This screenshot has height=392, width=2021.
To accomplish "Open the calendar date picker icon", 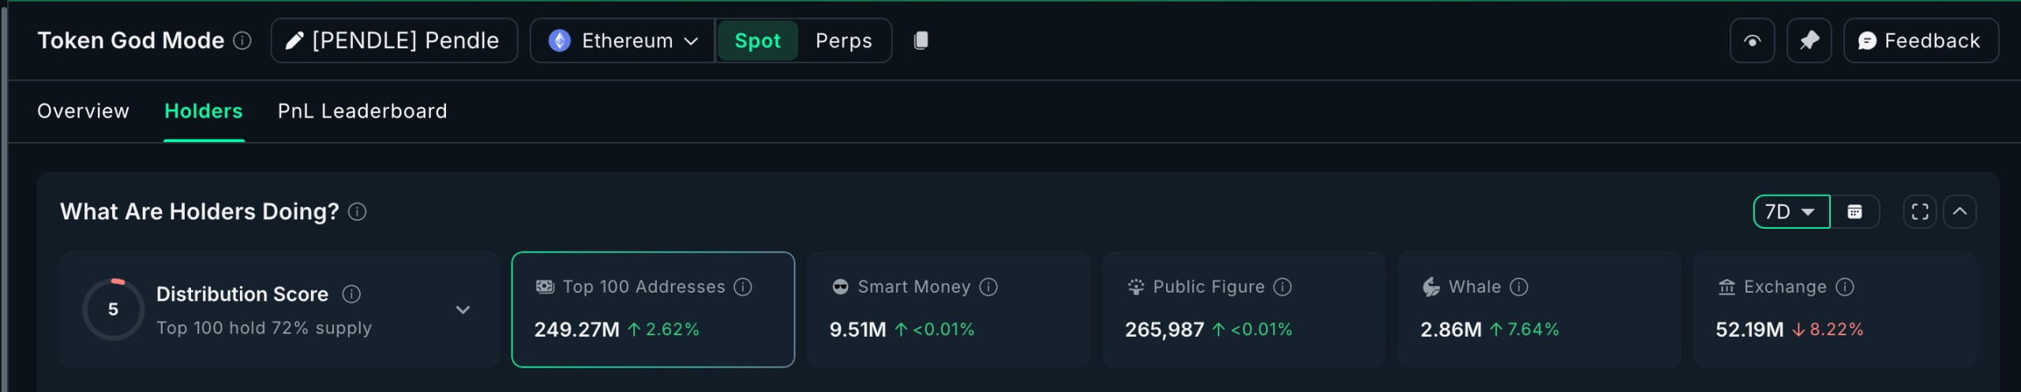I will 1854,211.
